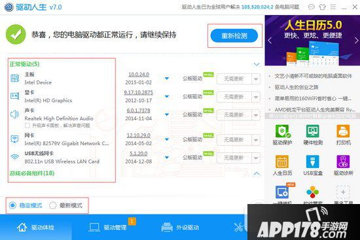Open 无需更新 dropdown for 主板
This screenshot has height=240, width=360.
[256, 79]
